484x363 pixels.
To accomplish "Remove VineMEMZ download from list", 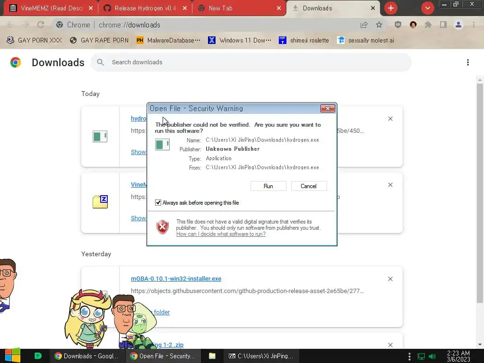I will pyautogui.click(x=390, y=185).
